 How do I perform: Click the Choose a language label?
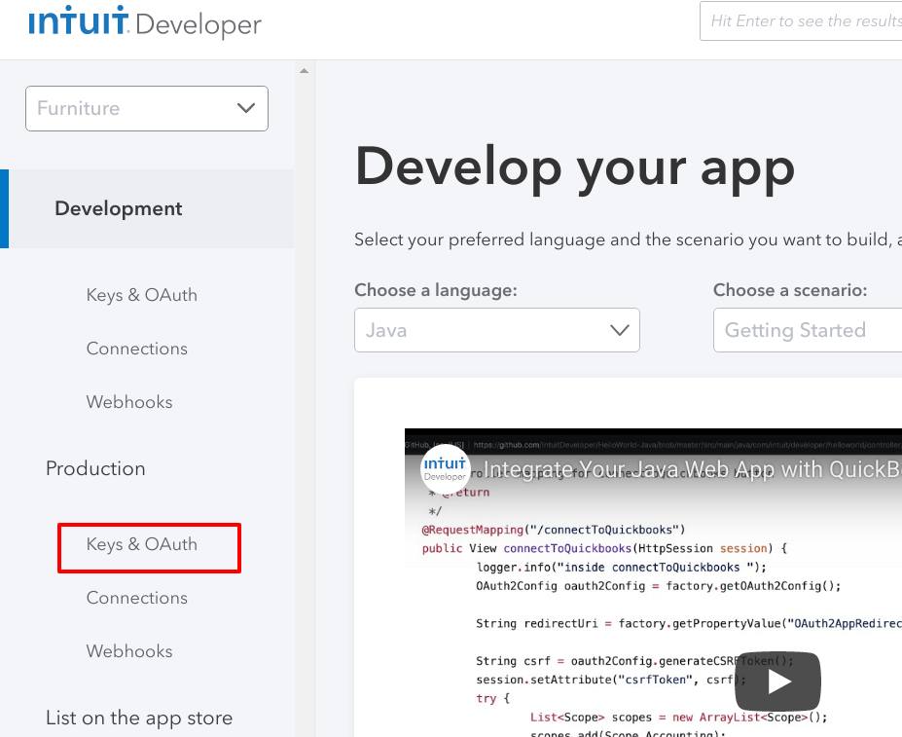coord(436,290)
